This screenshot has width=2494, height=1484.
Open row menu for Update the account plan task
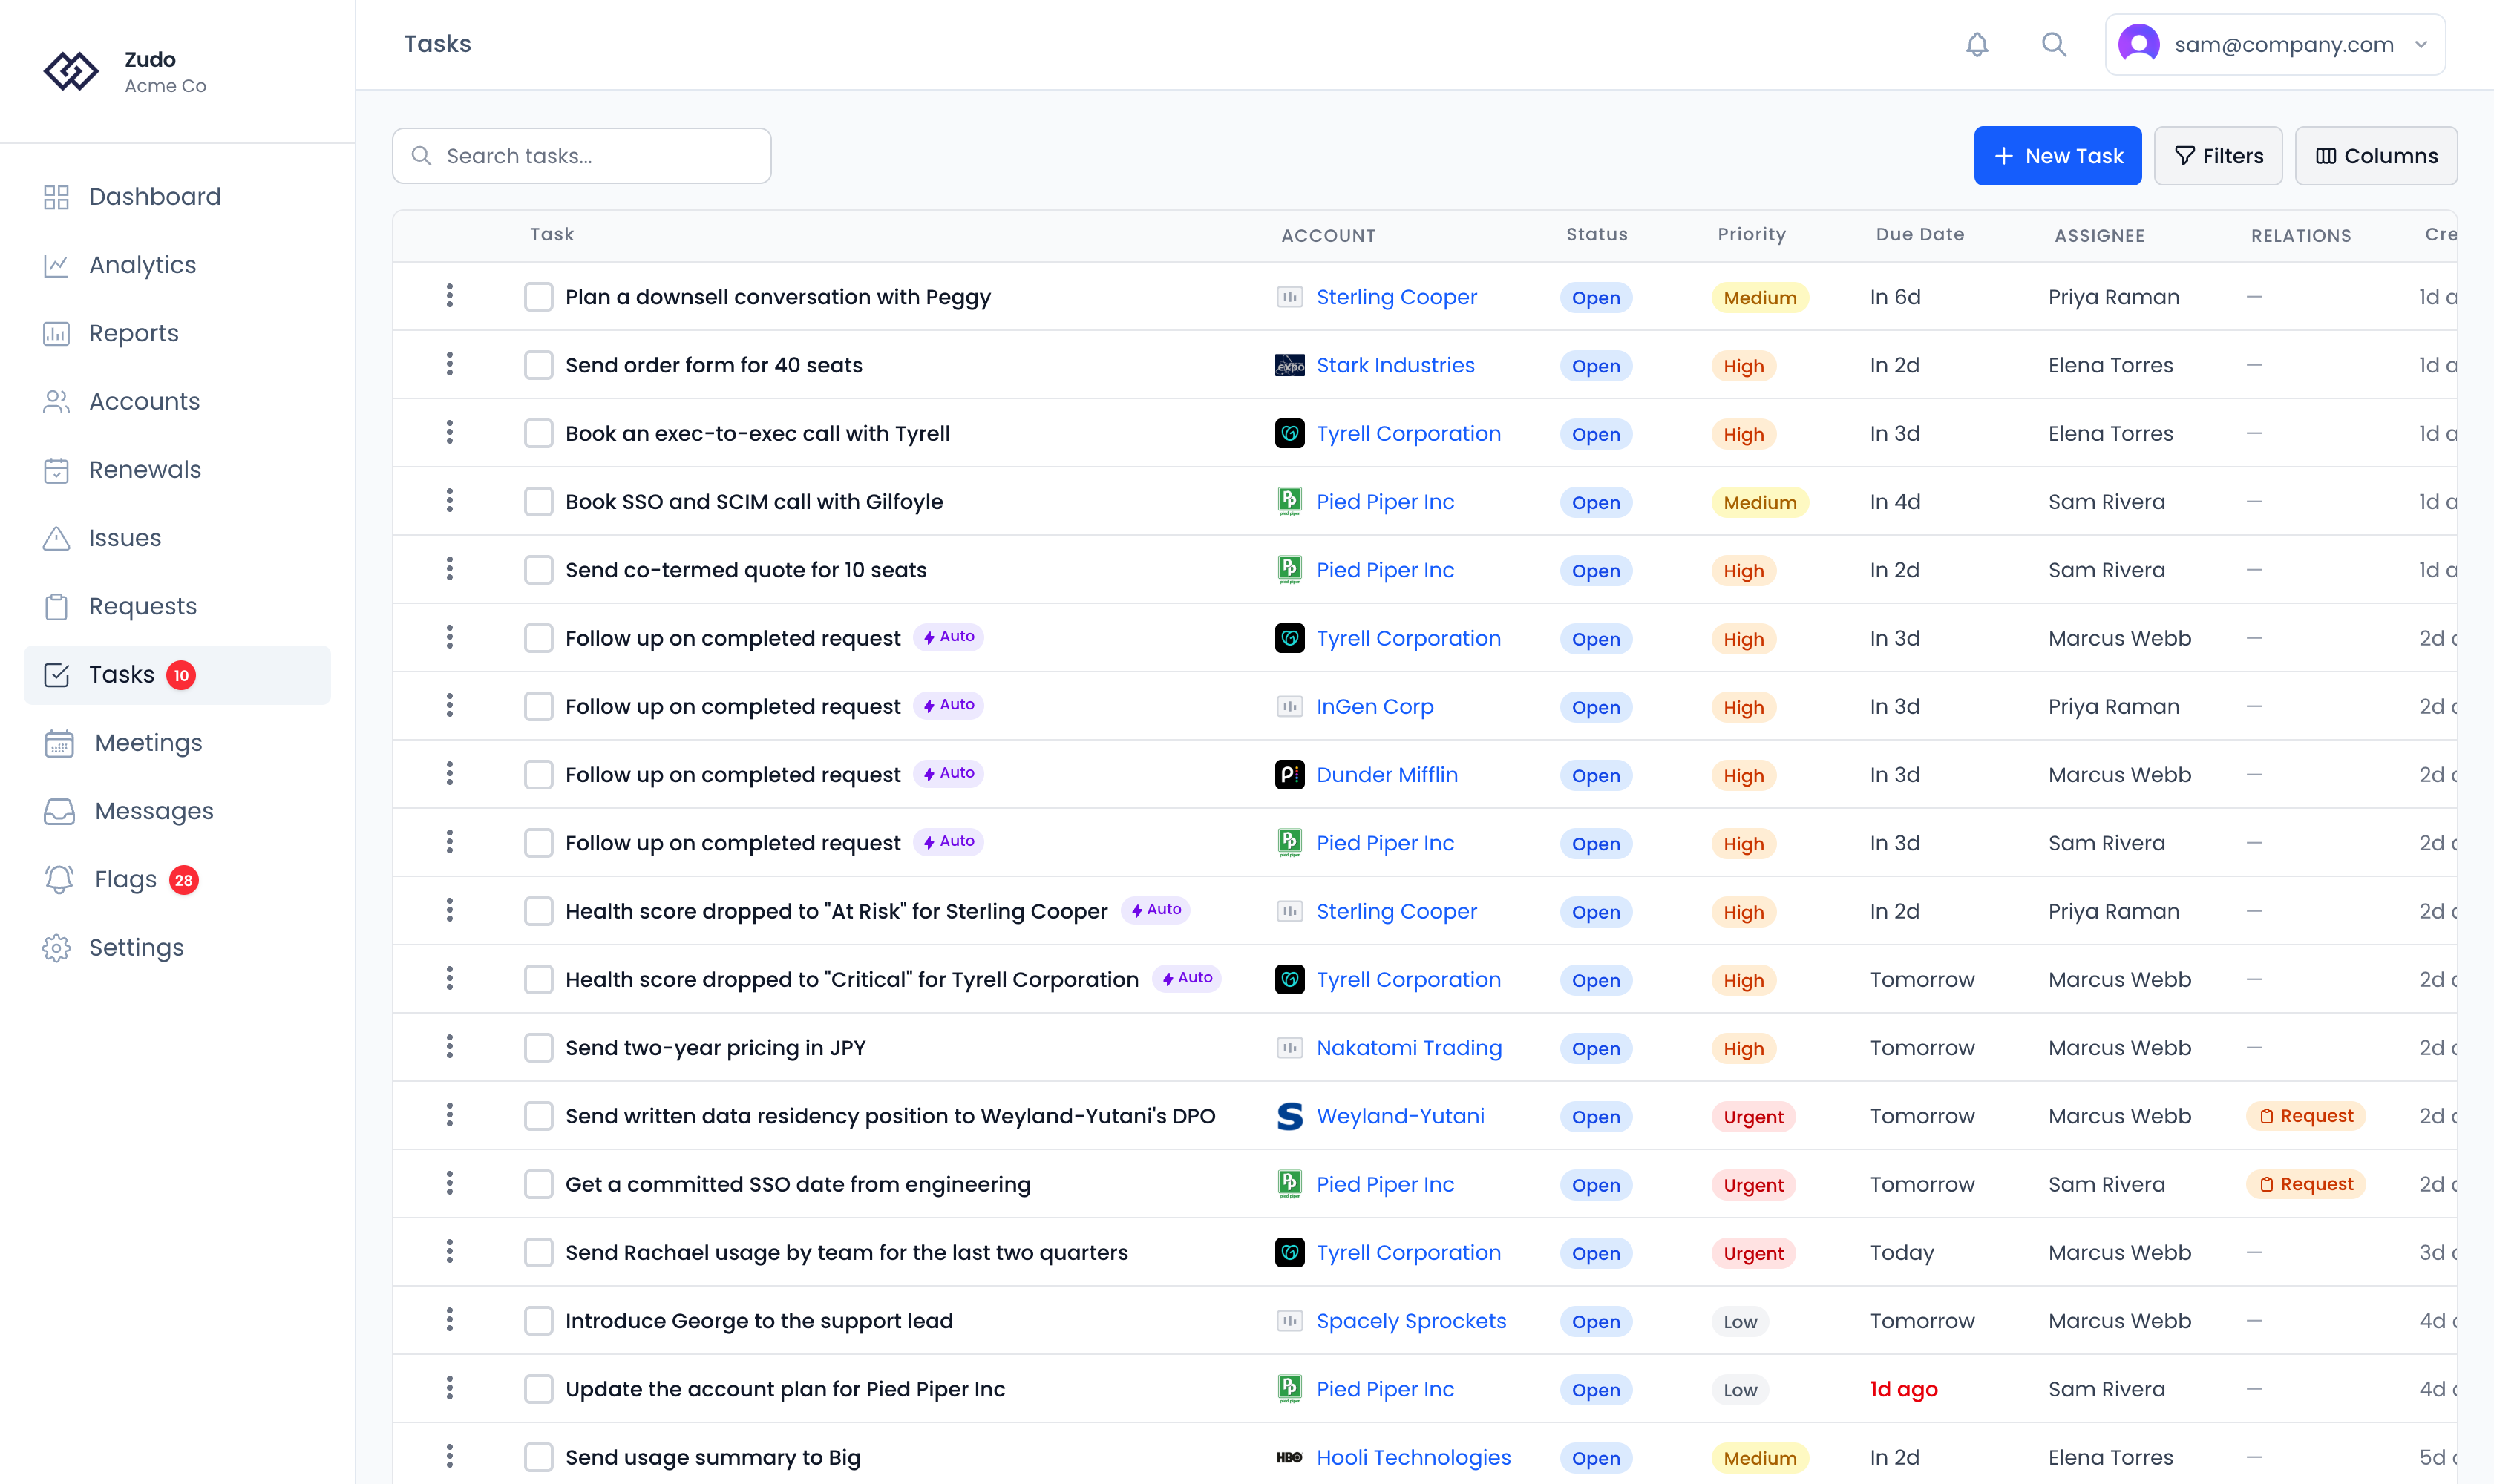[449, 1388]
